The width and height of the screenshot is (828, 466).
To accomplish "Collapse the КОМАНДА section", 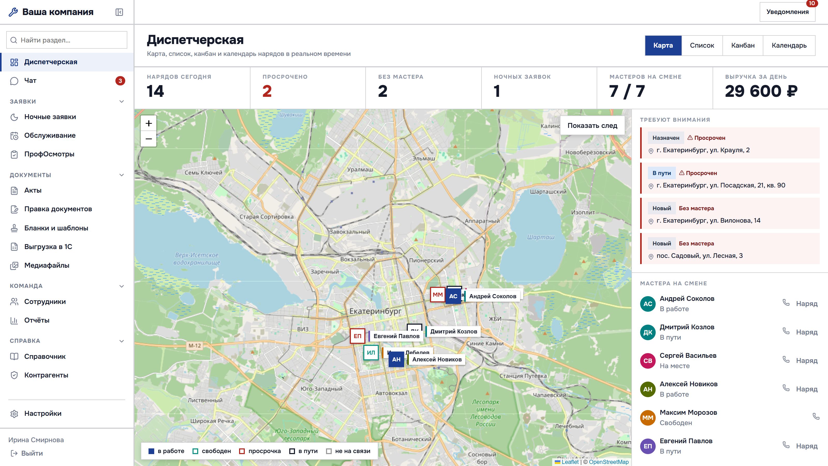I will [122, 286].
